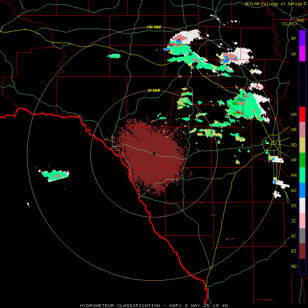Select the BD big drops legend color
The image size is (308, 308).
[x=302, y=145]
